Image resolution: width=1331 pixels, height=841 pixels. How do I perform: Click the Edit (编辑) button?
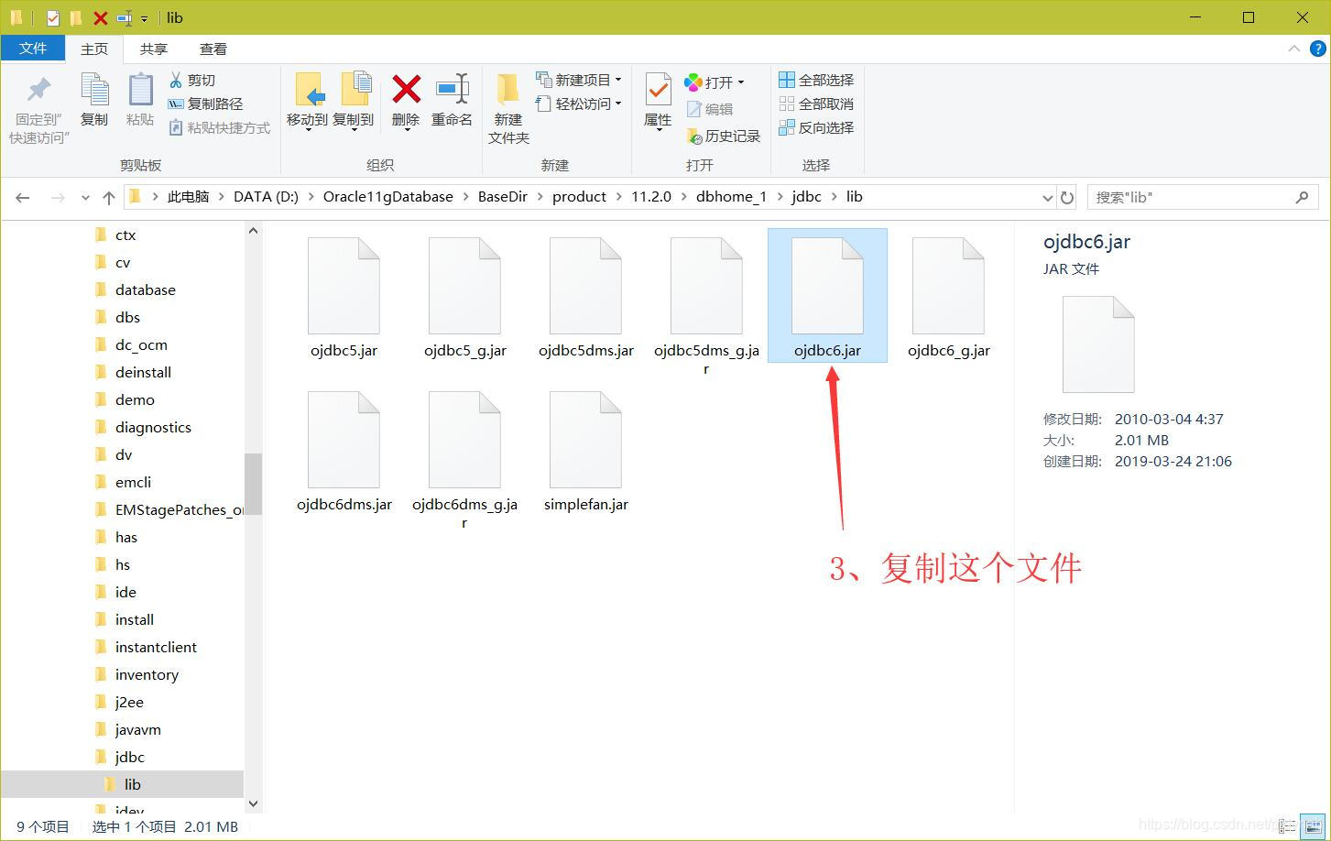pyautogui.click(x=710, y=109)
